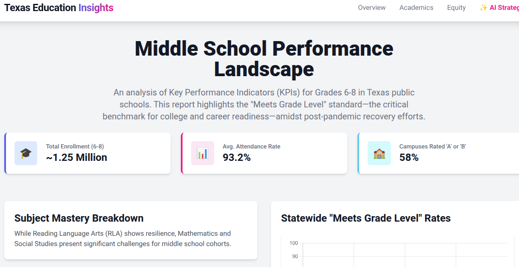Screen dimensions: 519x267
Task: Click the ~1.25 Million enrollment value
Action: [x=77, y=157]
